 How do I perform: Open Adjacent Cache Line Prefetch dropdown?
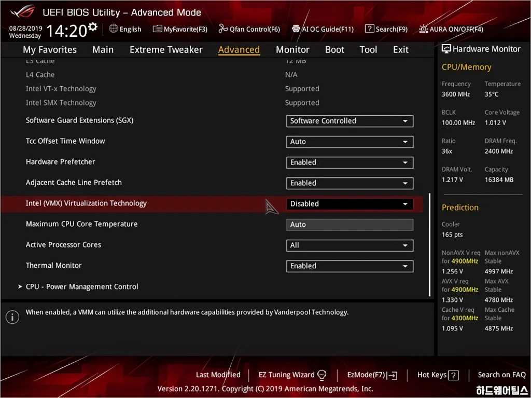[x=350, y=183]
